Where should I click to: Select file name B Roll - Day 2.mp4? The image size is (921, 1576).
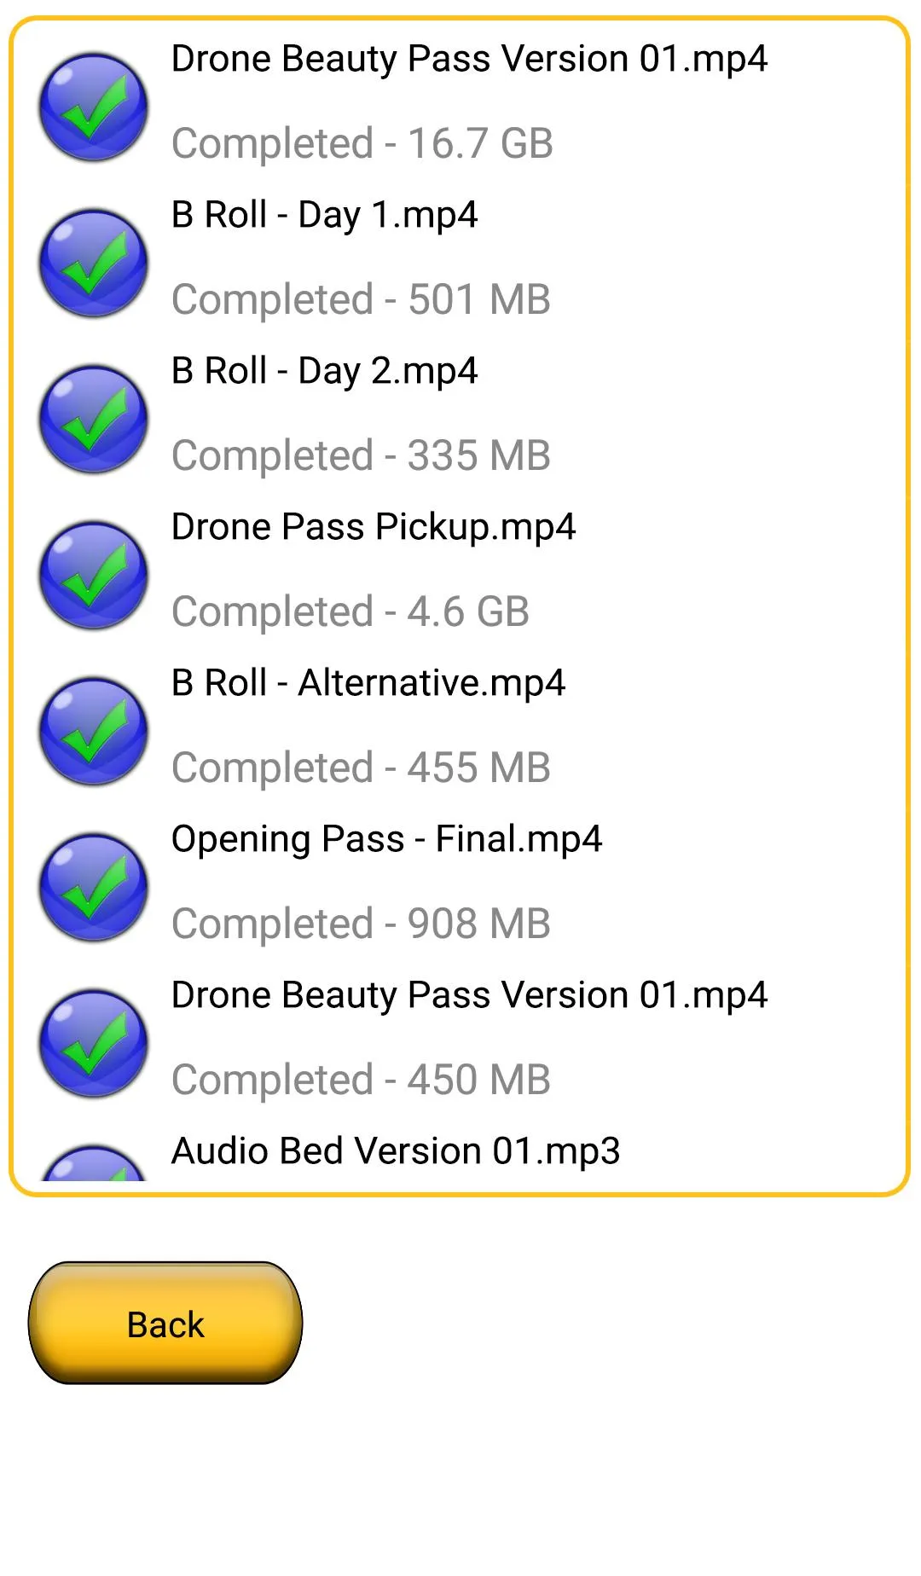coord(324,372)
